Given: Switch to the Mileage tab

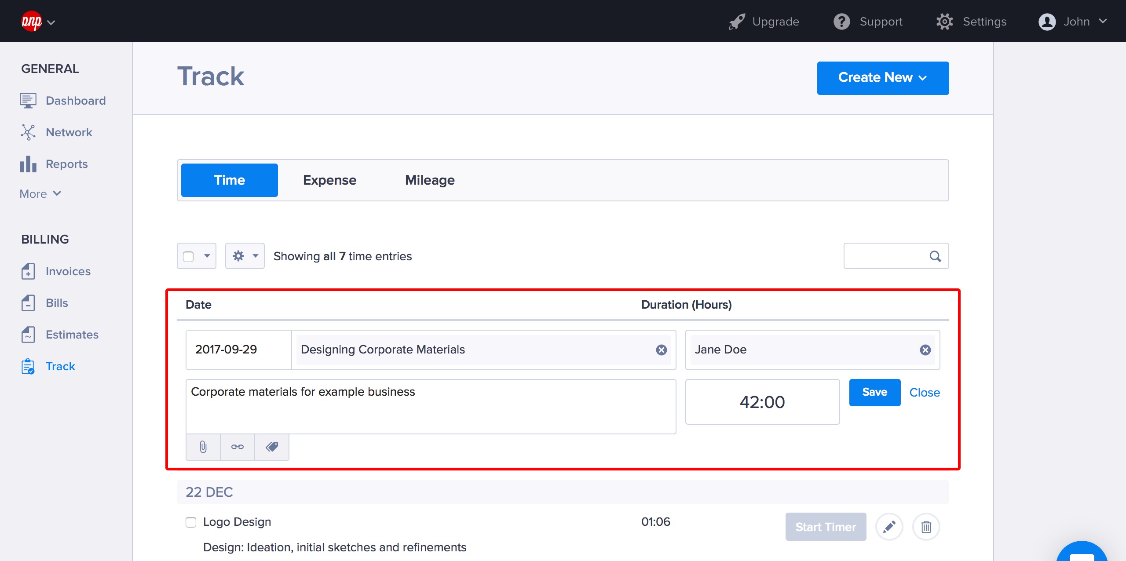Looking at the screenshot, I should (430, 180).
